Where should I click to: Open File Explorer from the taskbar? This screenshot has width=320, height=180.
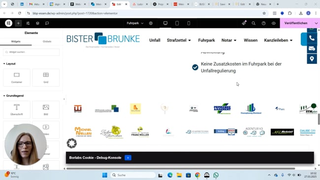(x=179, y=175)
